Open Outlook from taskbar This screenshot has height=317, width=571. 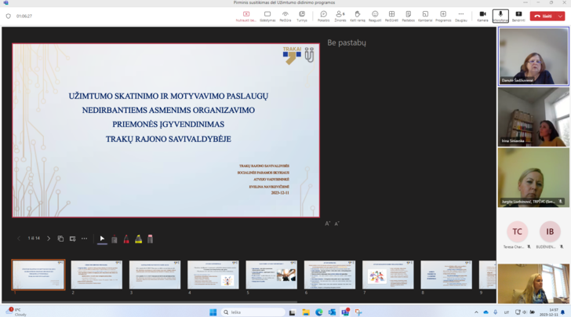[x=332, y=312]
